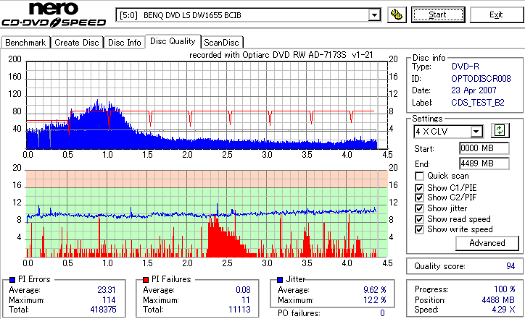Viewport: 525px width, 319px height.
Task: Click the disc type value DVD-R
Action: [466, 67]
